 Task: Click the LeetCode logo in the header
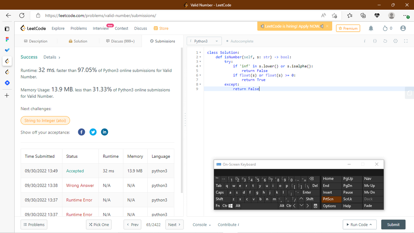[x=33, y=28]
